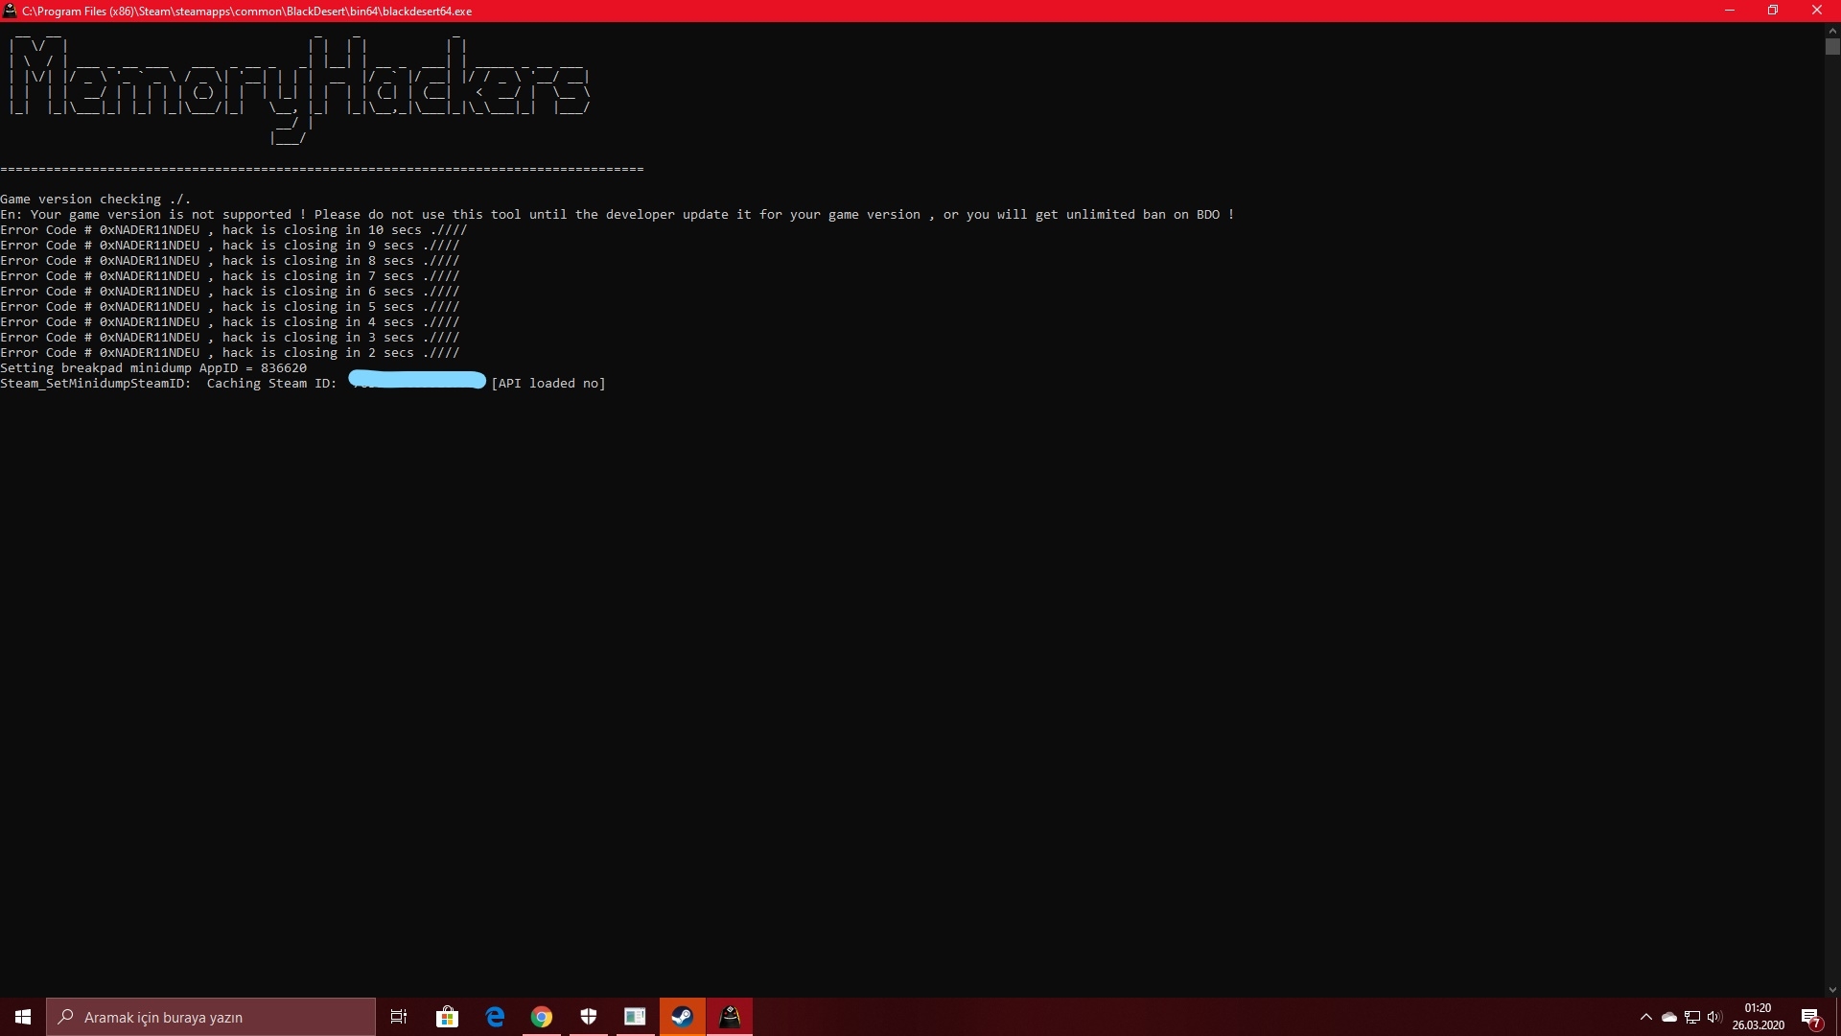The image size is (1841, 1036).
Task: Open the OneDrive cloud tray icon
Action: point(1669,1017)
